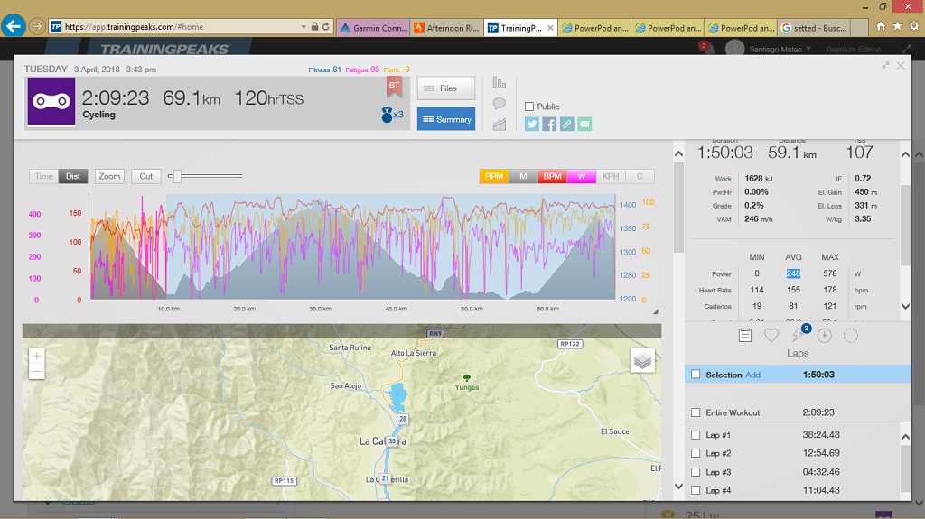This screenshot has height=519, width=925.
Task: Tick the Public checkbox
Action: [529, 107]
